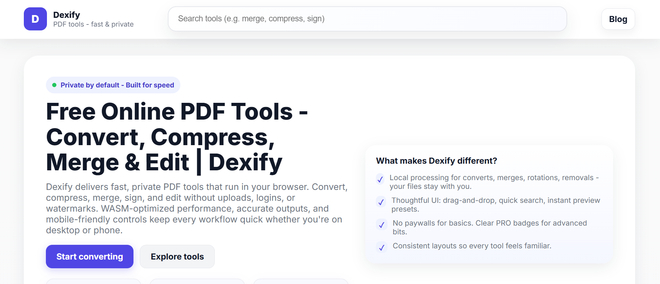660x284 pixels.
Task: Open the Blog page
Action: click(x=618, y=19)
